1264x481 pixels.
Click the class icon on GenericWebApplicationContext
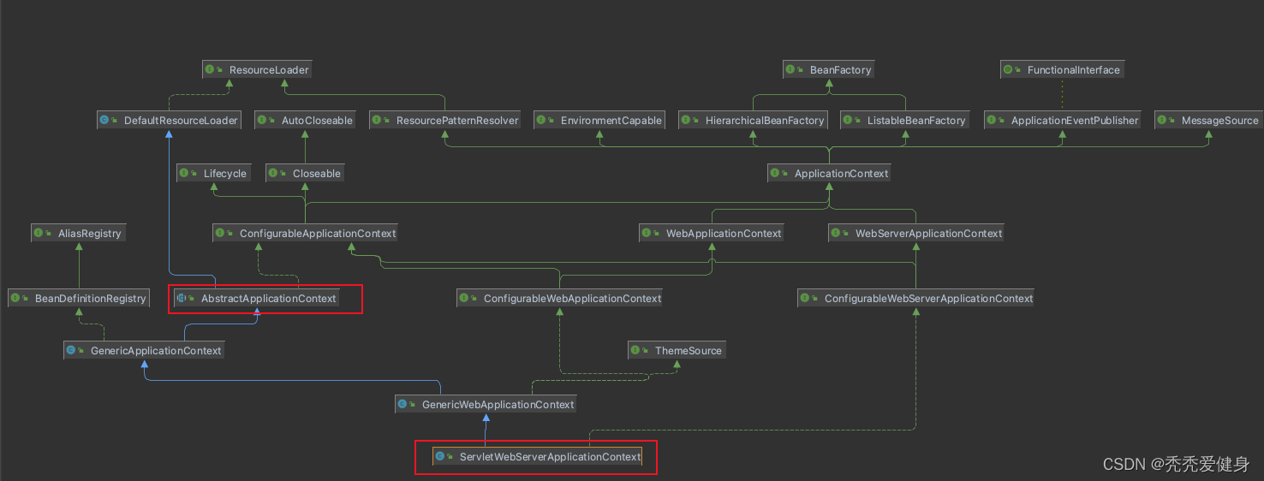(x=403, y=404)
